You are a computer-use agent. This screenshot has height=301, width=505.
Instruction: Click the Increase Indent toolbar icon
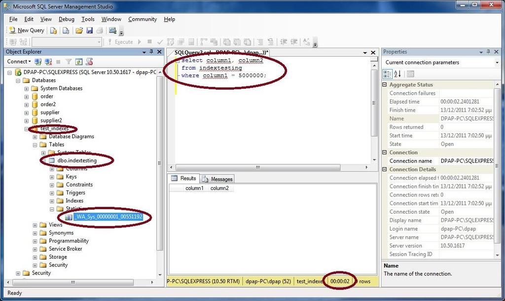click(x=294, y=42)
